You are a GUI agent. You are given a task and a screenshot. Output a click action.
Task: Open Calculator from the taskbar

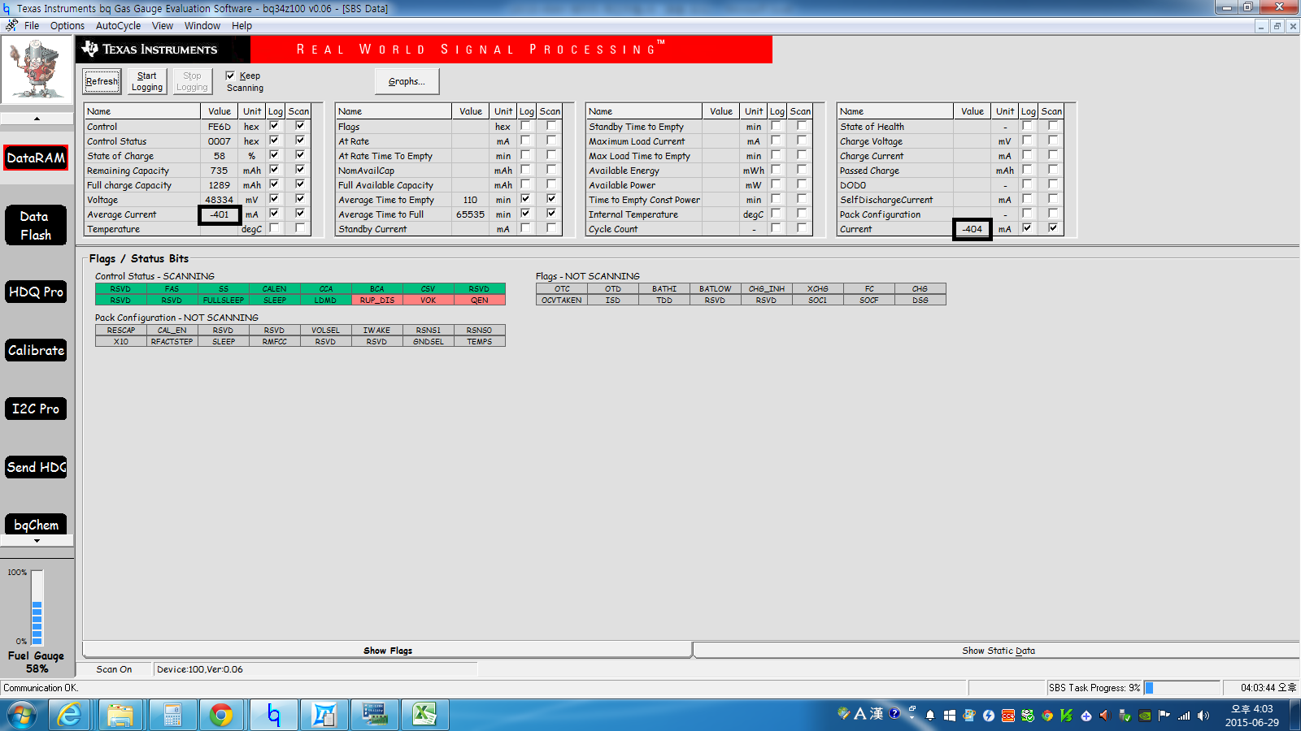172,715
